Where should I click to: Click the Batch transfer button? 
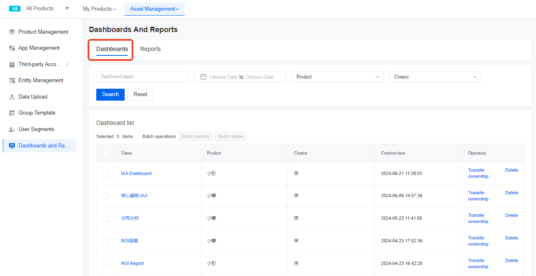[x=195, y=136]
